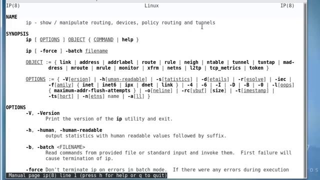320x180 pixels.
Task: Click the '-d[etails]' option
Action: 215,79
